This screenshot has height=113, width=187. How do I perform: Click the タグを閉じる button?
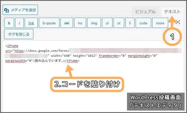click(19, 34)
